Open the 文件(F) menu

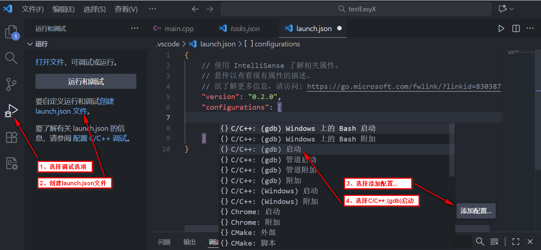point(33,9)
